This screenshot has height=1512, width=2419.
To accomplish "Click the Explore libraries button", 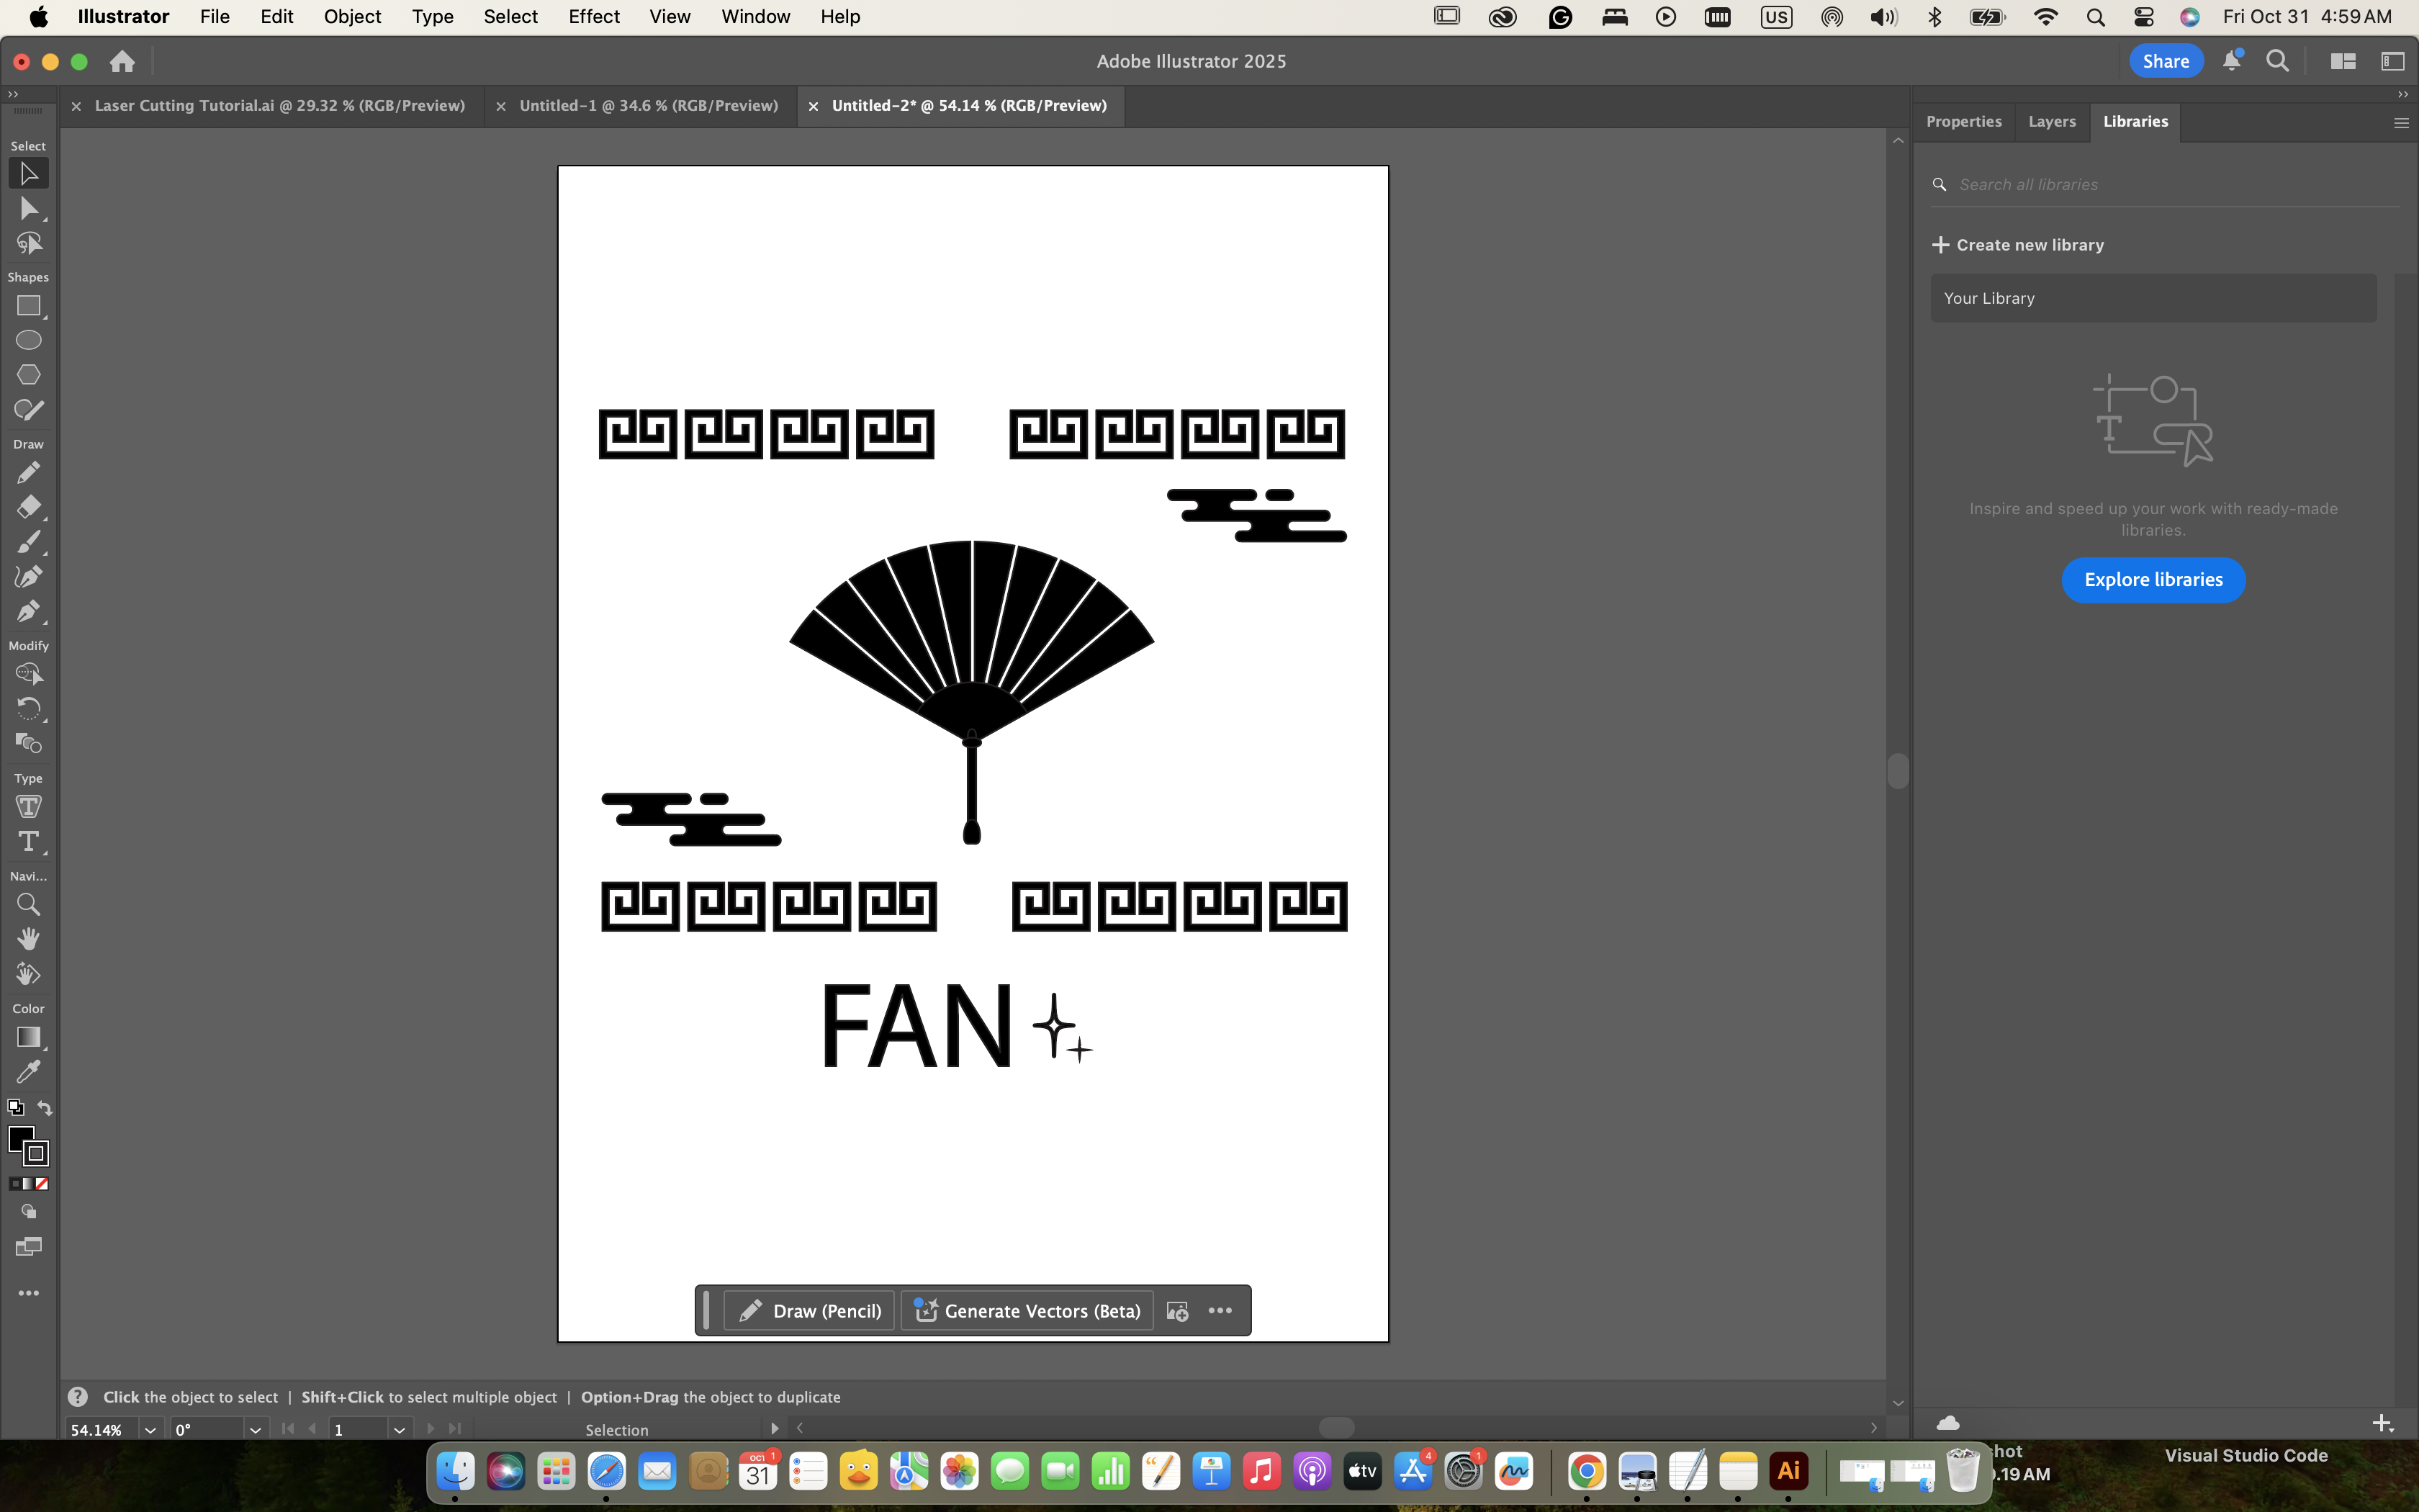I will (x=2153, y=580).
